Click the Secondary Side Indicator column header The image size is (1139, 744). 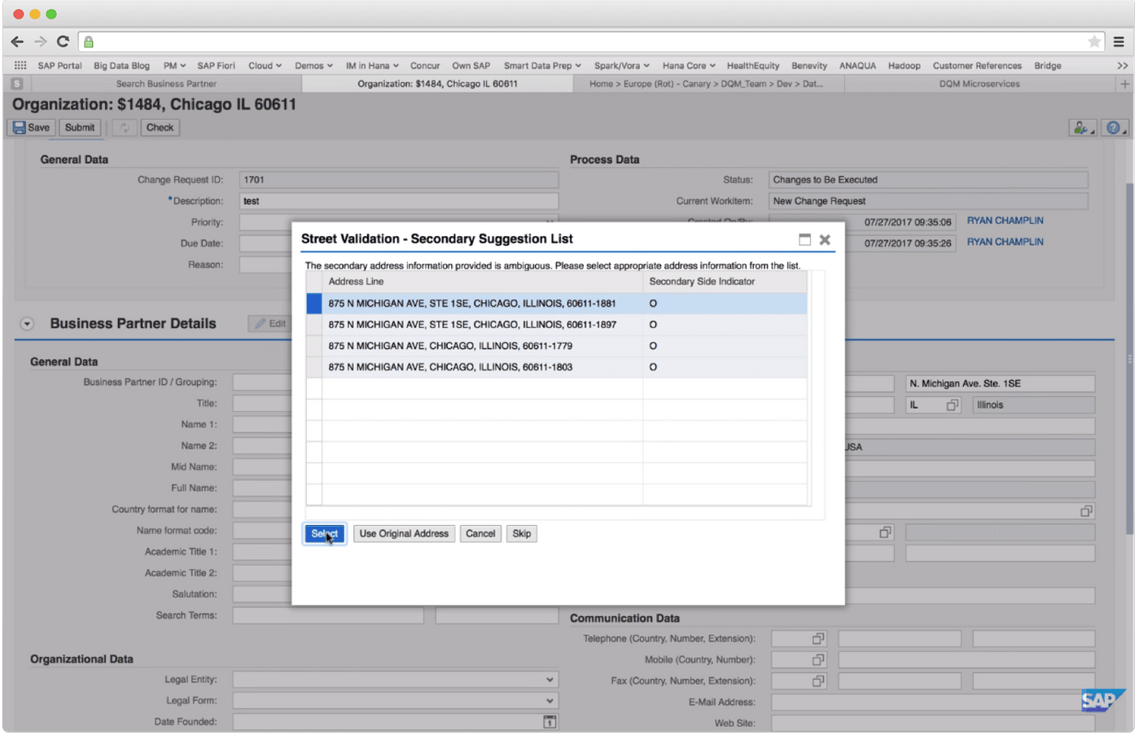[725, 282]
